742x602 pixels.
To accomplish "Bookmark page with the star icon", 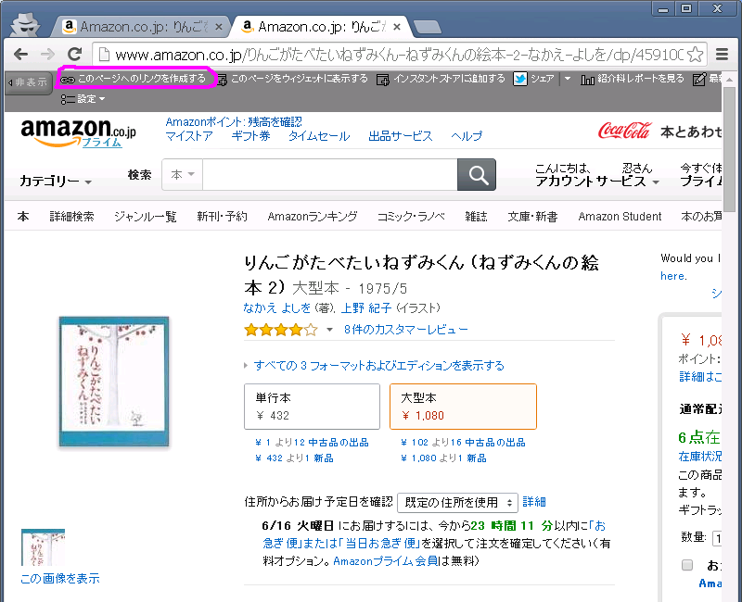I will [695, 55].
